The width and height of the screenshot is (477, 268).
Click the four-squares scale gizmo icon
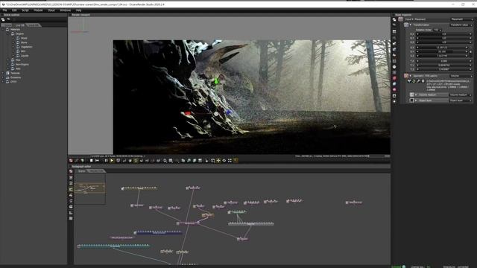[x=230, y=161]
